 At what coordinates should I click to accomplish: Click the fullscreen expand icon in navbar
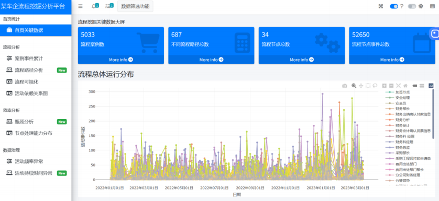coord(380,6)
